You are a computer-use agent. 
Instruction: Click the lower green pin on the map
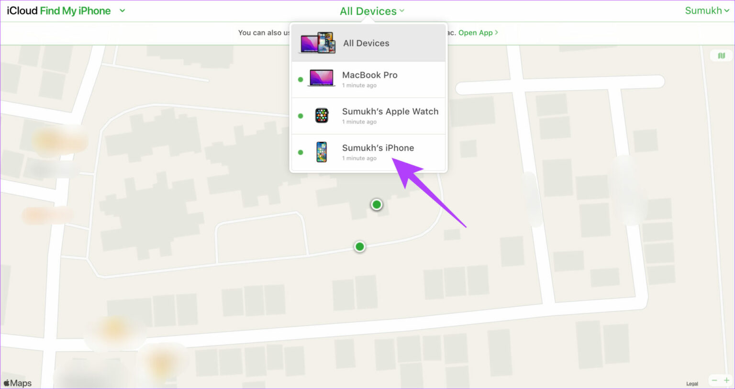pyautogui.click(x=359, y=246)
